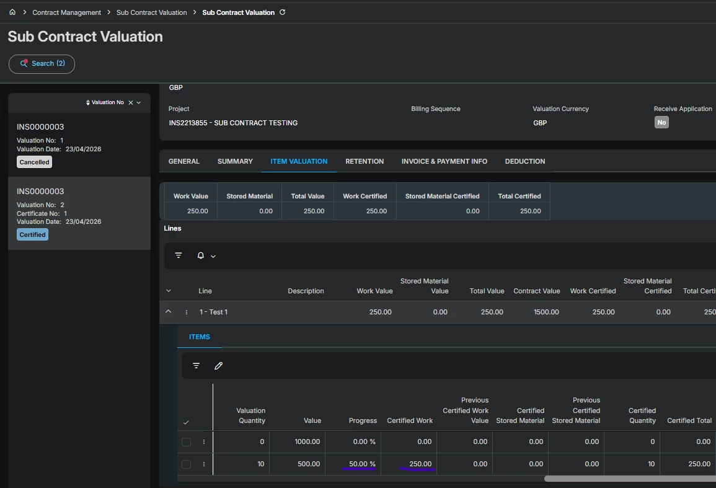Toggle the select-all checkmark in Items header
Viewport: 716px width, 488px height.
186,422
